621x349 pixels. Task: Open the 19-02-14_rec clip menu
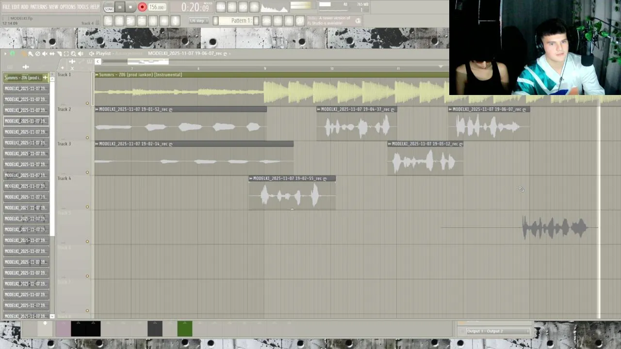coord(97,144)
